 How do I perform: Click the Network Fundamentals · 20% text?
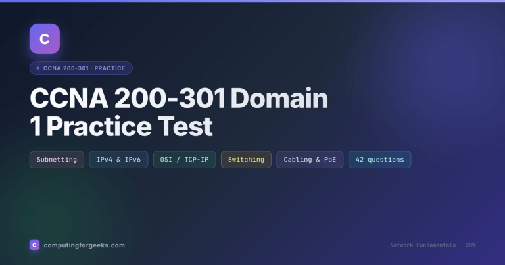pos(433,245)
